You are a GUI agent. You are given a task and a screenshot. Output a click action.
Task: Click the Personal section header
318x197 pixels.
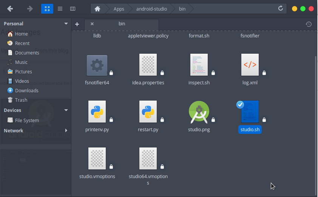click(14, 24)
